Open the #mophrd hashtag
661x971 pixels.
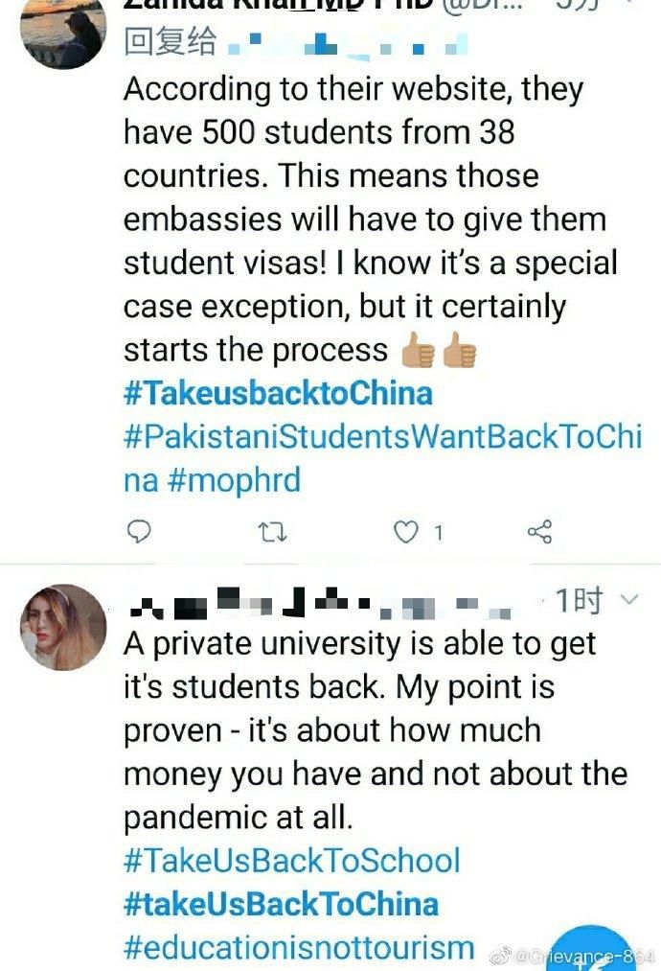tap(234, 480)
